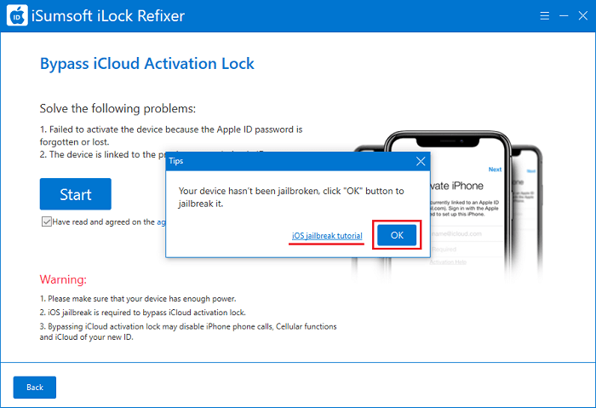Click the jailbreak message text in dialog
This screenshot has height=408, width=596.
point(291,198)
